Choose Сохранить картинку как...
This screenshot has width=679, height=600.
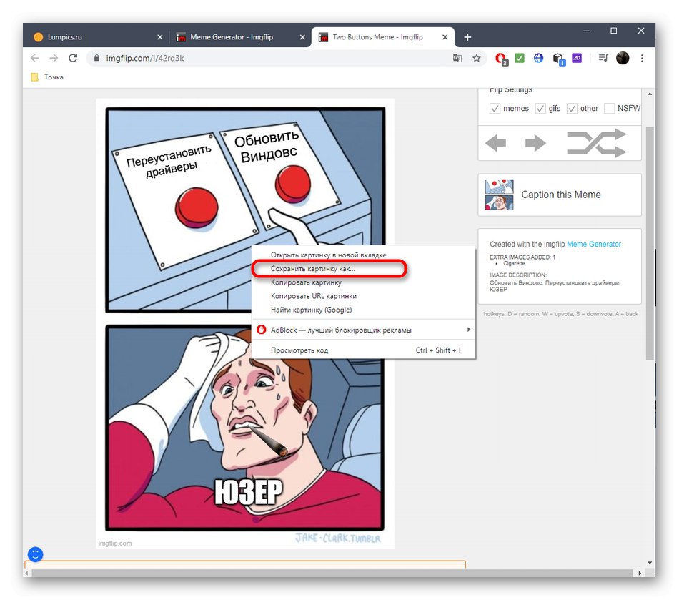(363, 269)
